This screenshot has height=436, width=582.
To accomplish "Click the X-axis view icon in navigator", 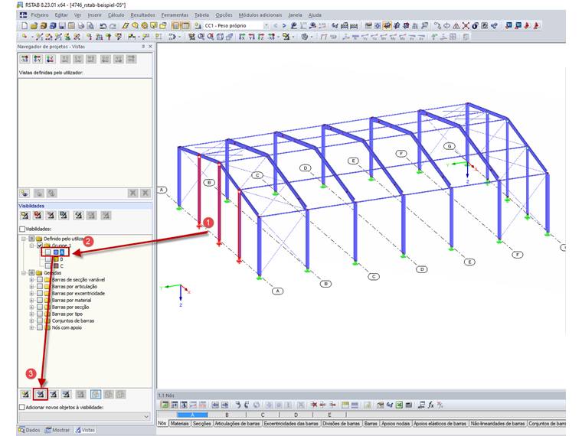I will click(x=25, y=59).
